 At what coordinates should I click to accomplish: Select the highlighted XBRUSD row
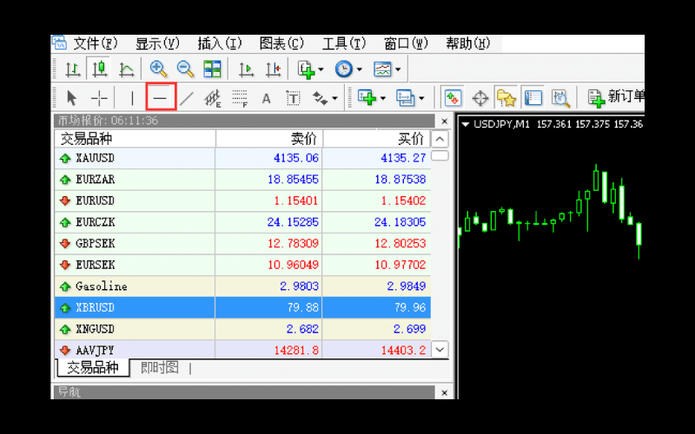[x=243, y=307]
